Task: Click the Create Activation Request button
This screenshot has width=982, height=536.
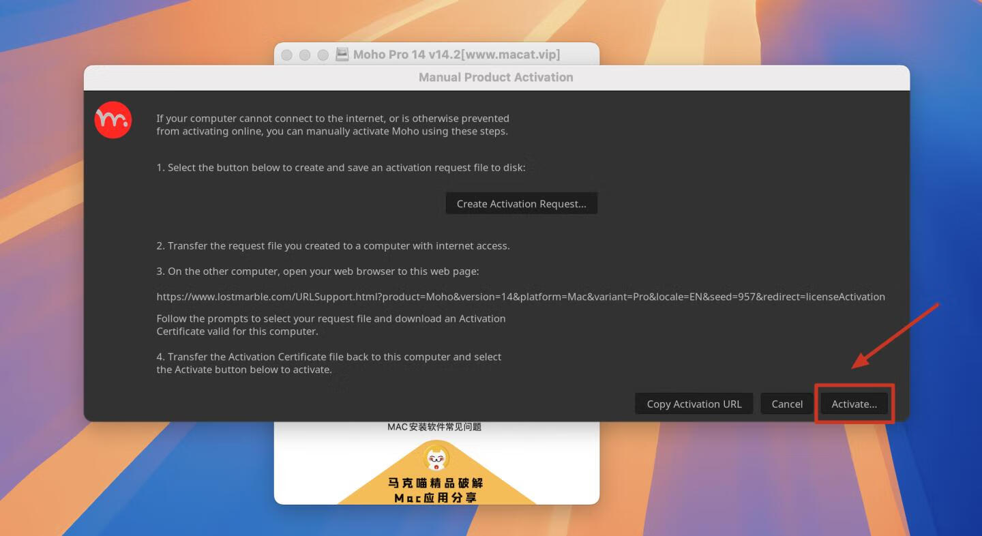Action: [x=521, y=203]
